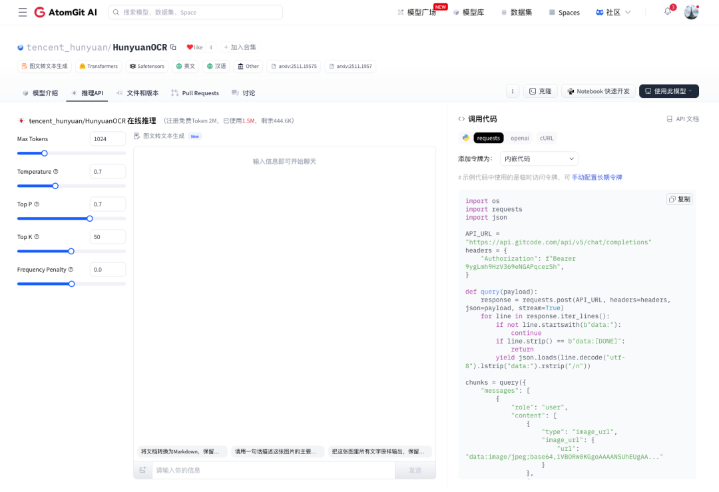Open the arxiv:2511.19575 tag
Image resolution: width=719 pixels, height=492 pixels.
tap(294, 66)
